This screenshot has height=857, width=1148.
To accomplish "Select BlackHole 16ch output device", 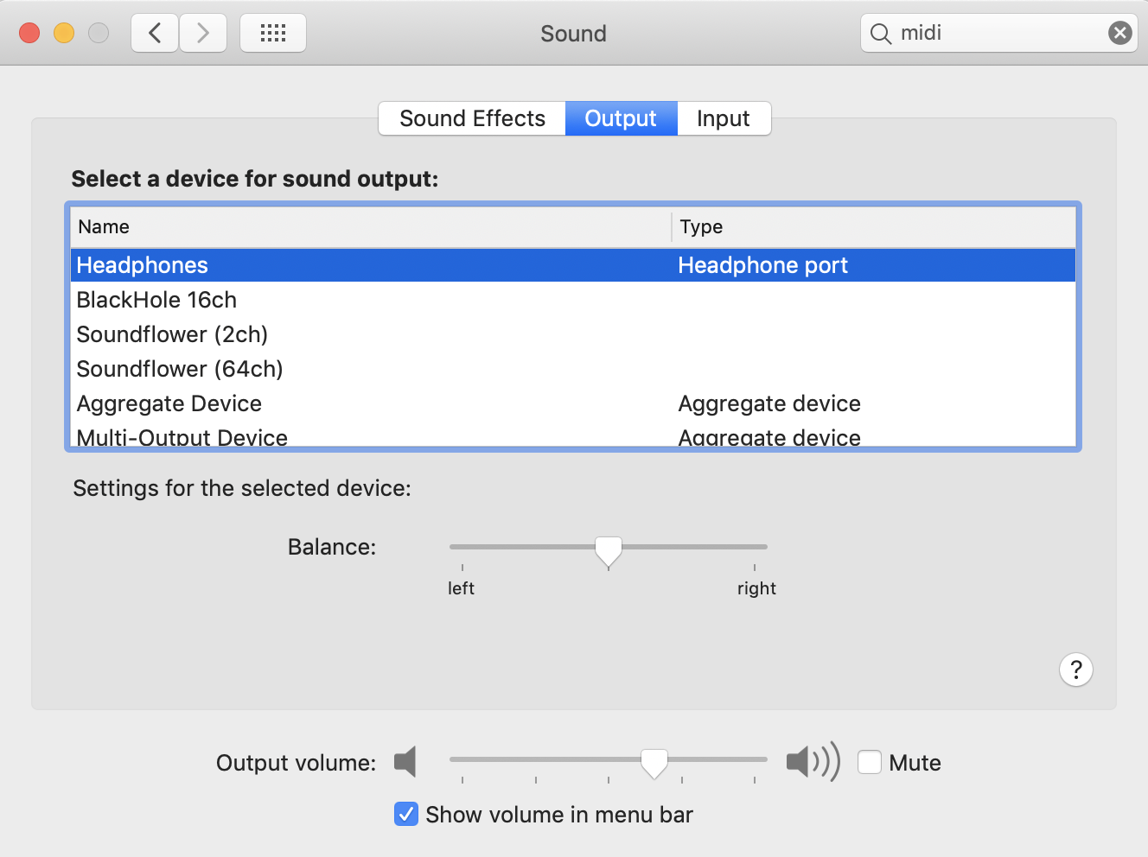I will pyautogui.click(x=156, y=300).
